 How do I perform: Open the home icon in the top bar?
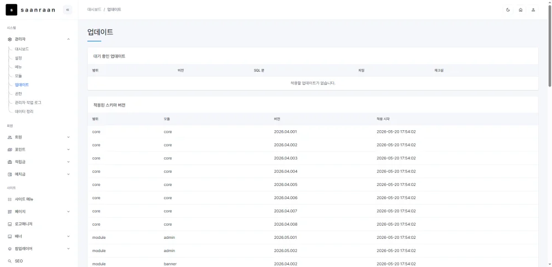pyautogui.click(x=521, y=10)
